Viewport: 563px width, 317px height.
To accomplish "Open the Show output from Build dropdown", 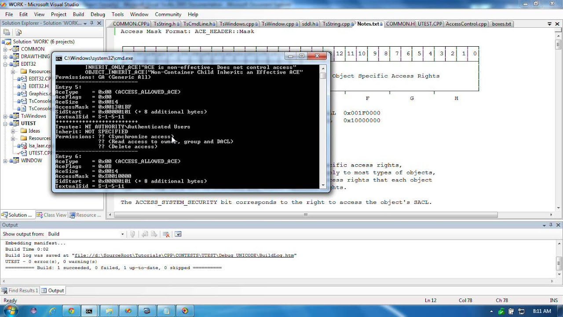I will [122, 234].
